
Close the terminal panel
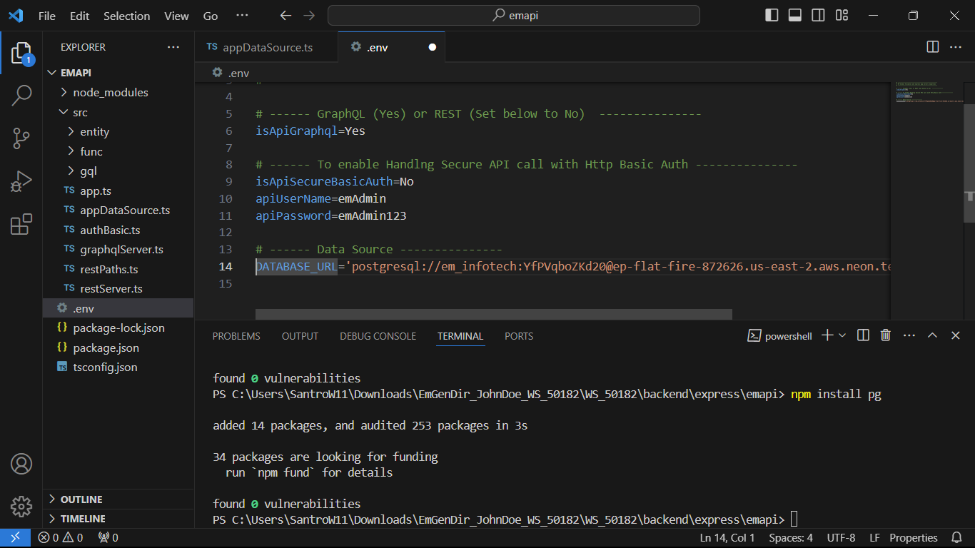(956, 335)
